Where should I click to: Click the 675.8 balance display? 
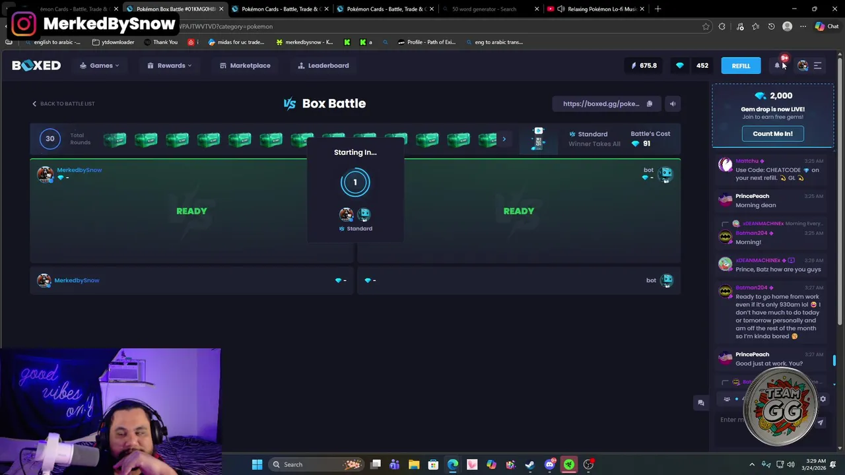(644, 65)
